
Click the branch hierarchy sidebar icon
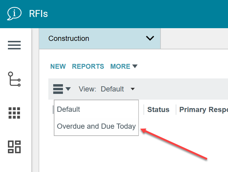(14, 79)
